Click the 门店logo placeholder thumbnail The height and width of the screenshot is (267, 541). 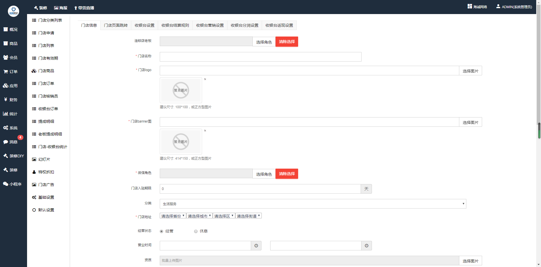point(181,90)
